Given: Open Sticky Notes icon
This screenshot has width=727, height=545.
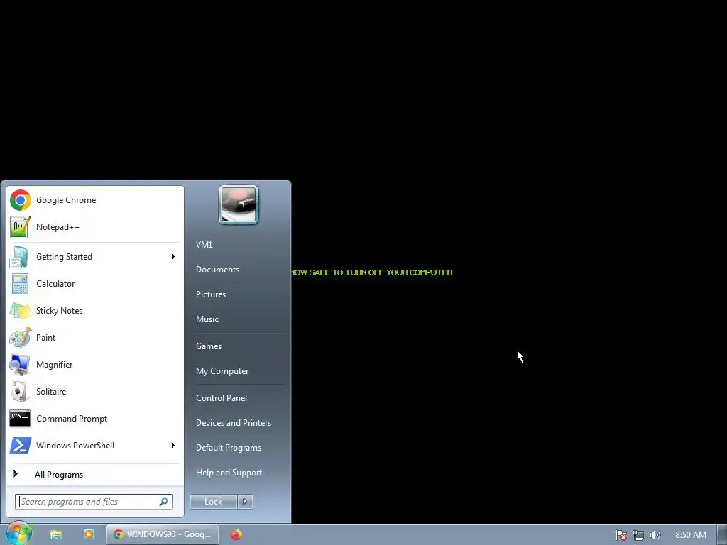Looking at the screenshot, I should (21, 311).
